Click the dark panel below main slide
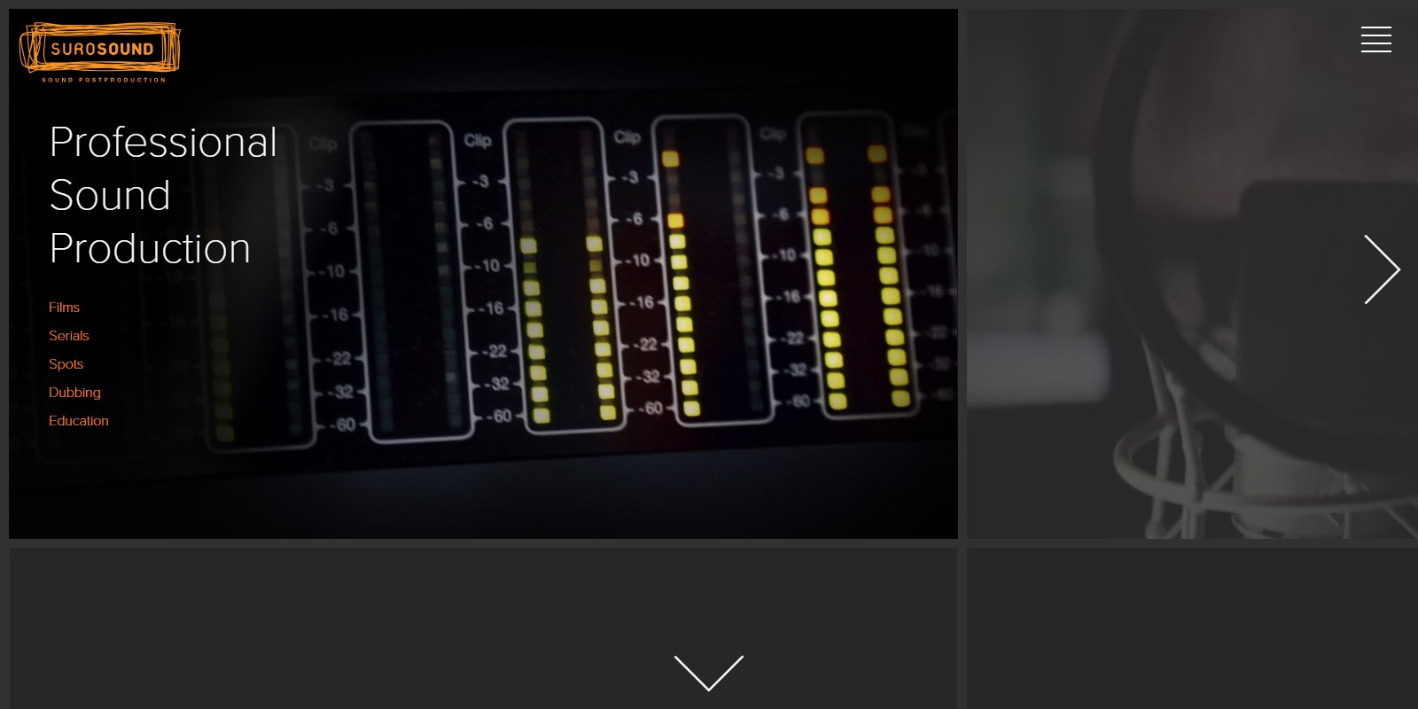 tap(483, 628)
